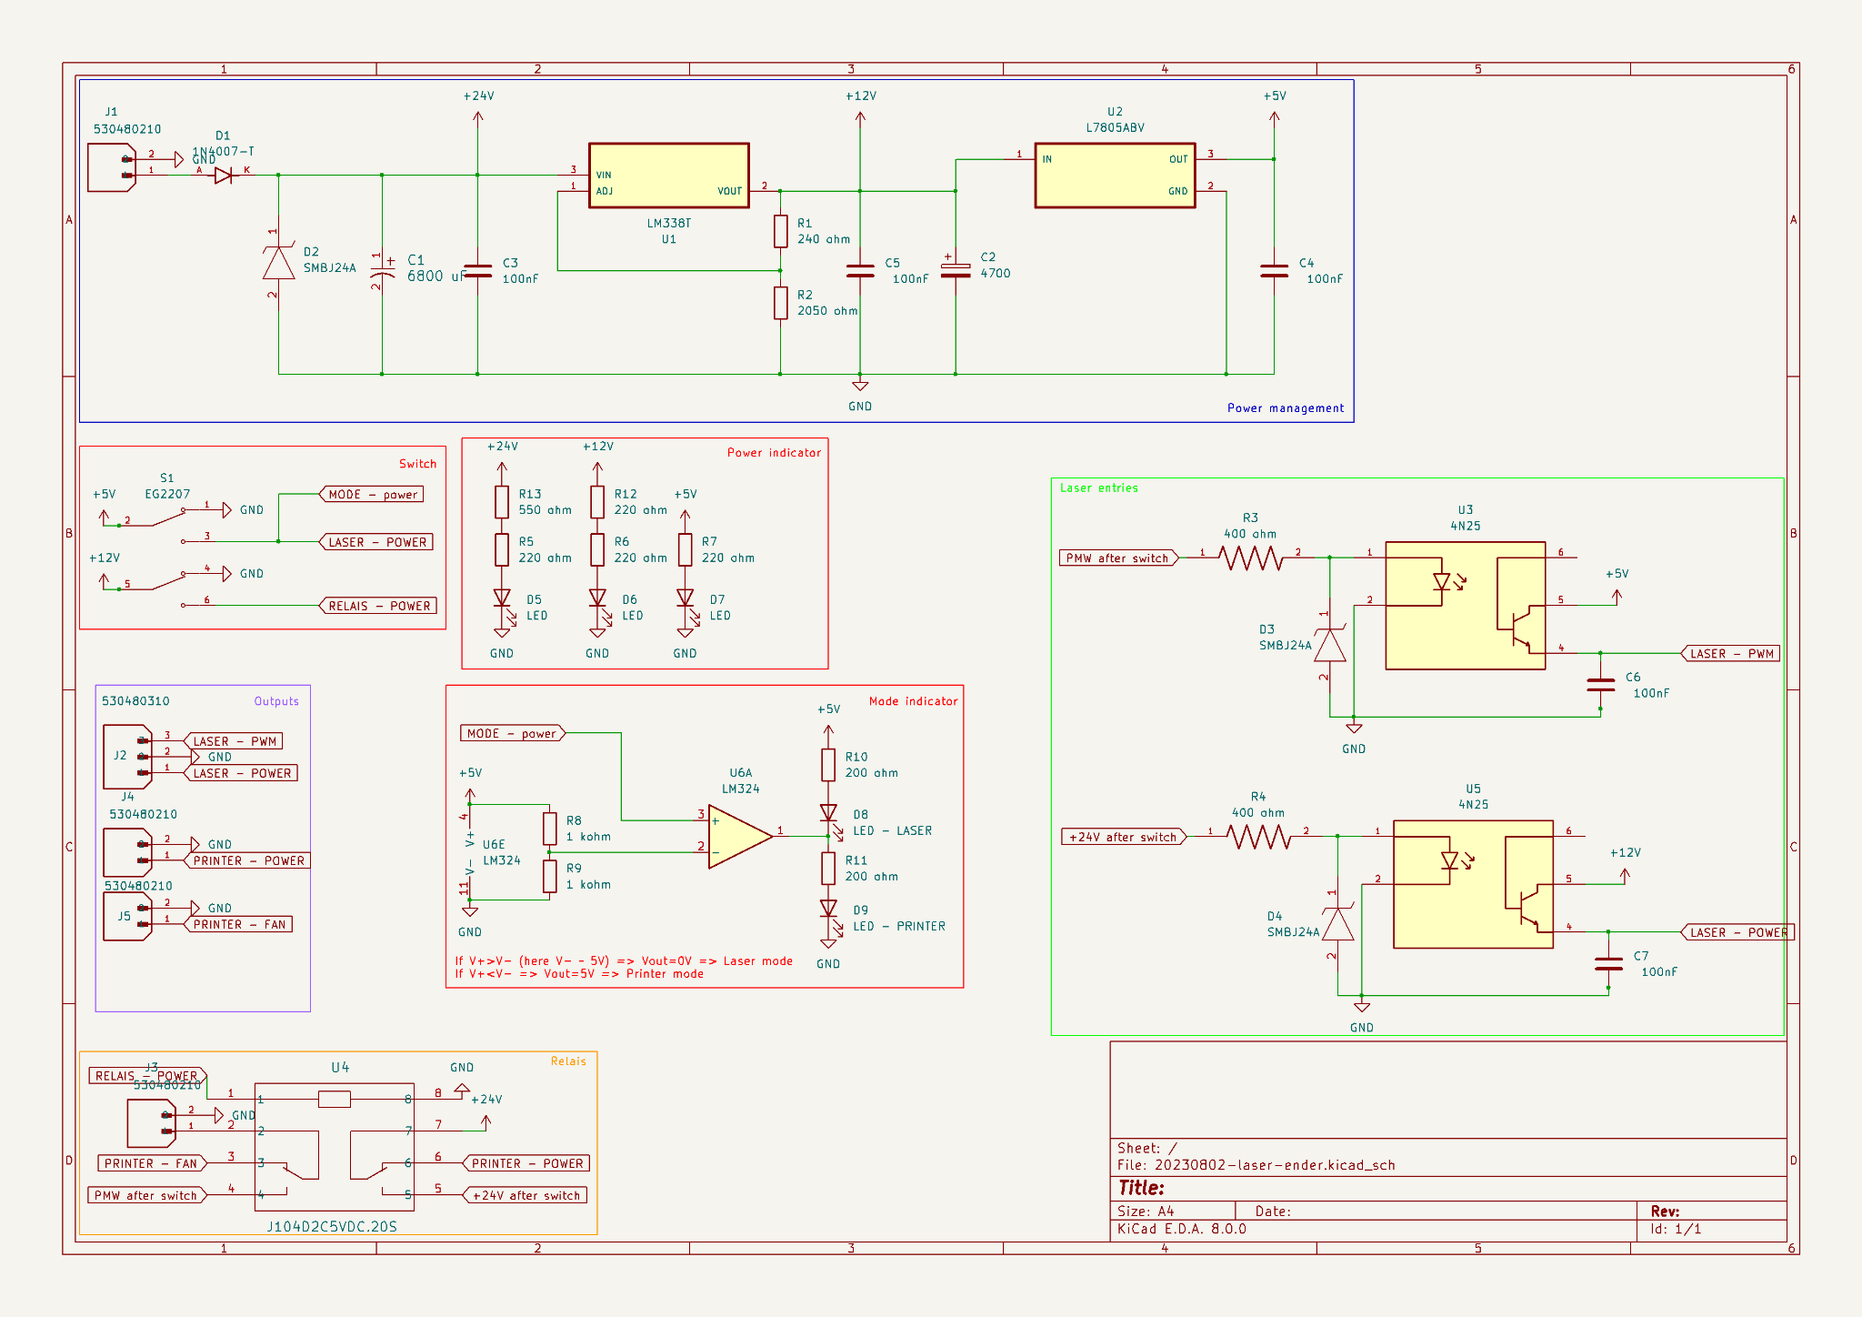
Task: Click the LM338T regulator U1 symbol
Action: tap(668, 176)
